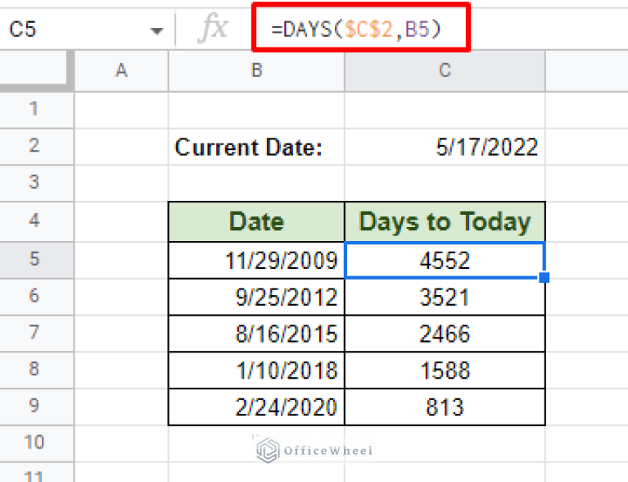Click the select-all corner box
The width and height of the screenshot is (628, 482).
coord(37,71)
